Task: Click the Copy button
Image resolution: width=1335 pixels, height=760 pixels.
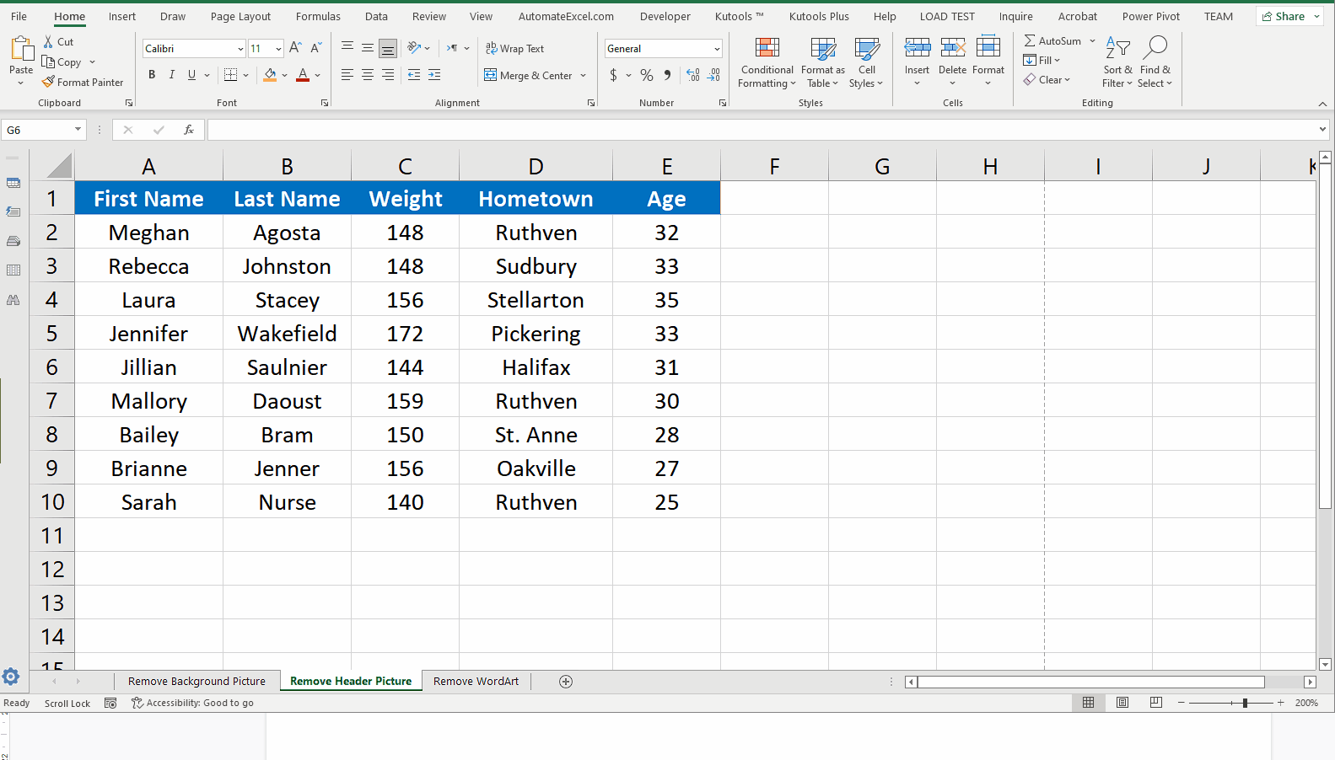Action: [x=62, y=62]
